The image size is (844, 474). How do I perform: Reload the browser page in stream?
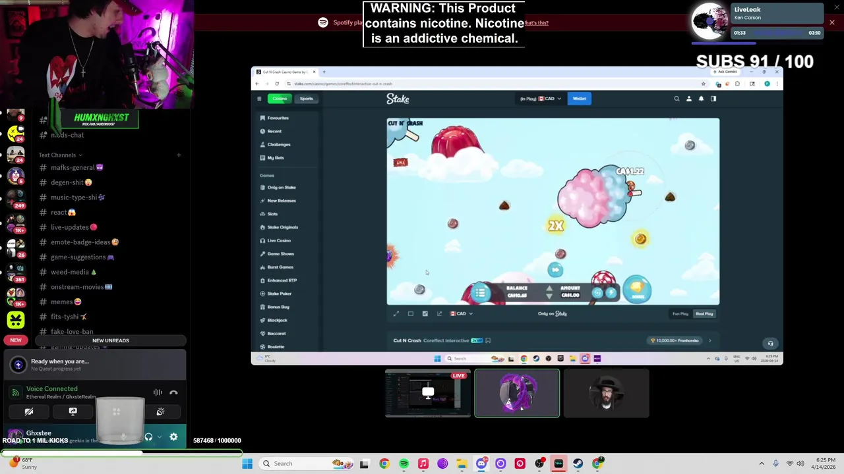(277, 84)
